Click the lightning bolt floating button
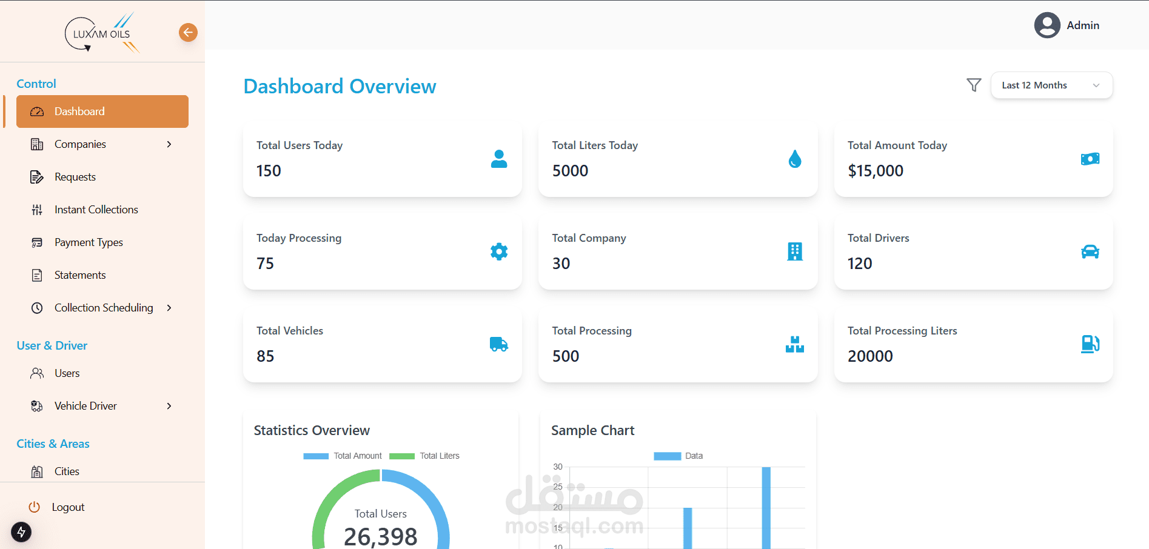The height and width of the screenshot is (549, 1149). tap(21, 532)
